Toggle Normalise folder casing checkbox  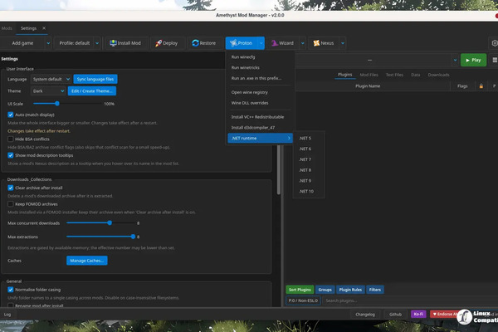(11, 290)
